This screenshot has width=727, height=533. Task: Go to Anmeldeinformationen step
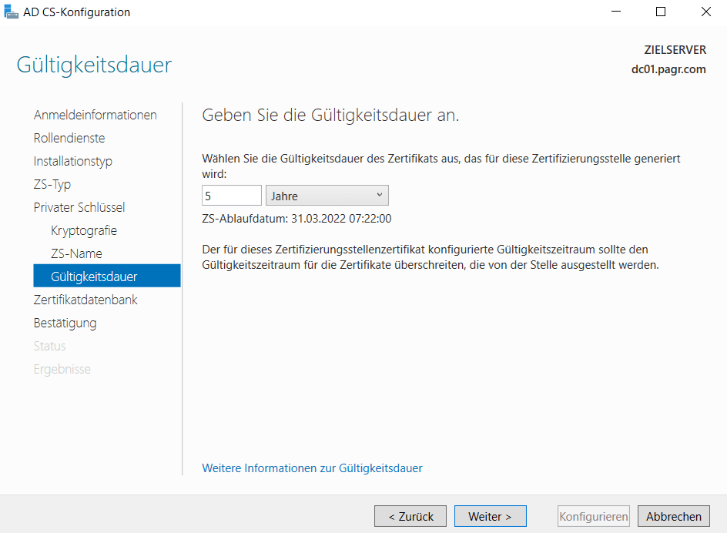click(x=95, y=115)
